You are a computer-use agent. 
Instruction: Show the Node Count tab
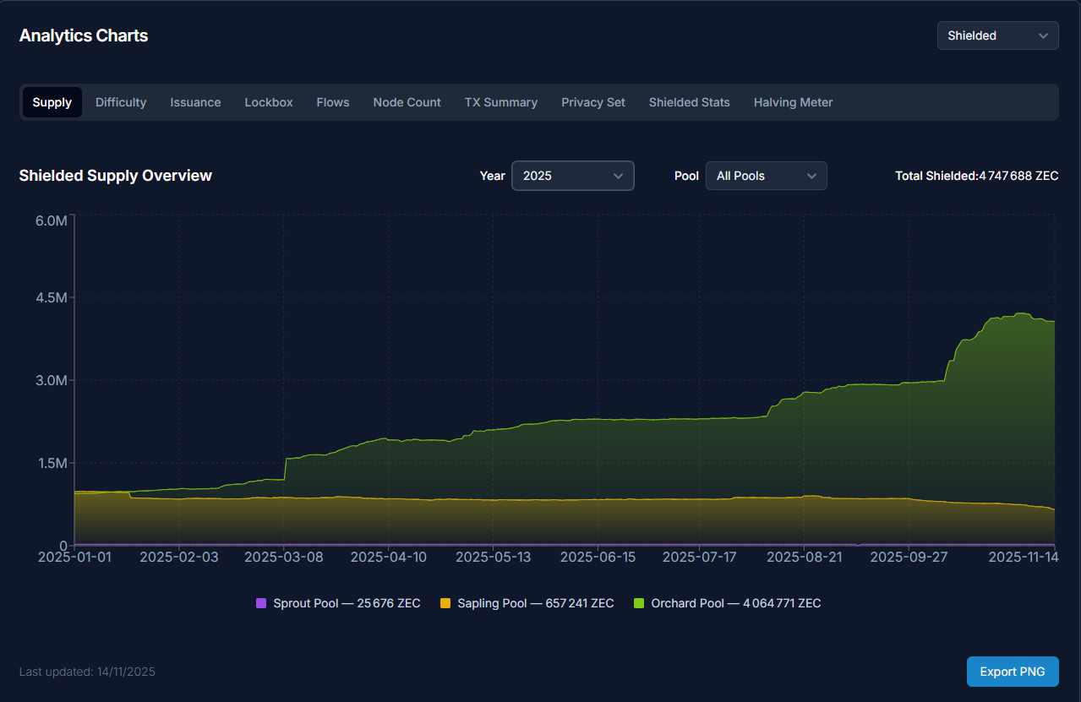click(x=407, y=102)
